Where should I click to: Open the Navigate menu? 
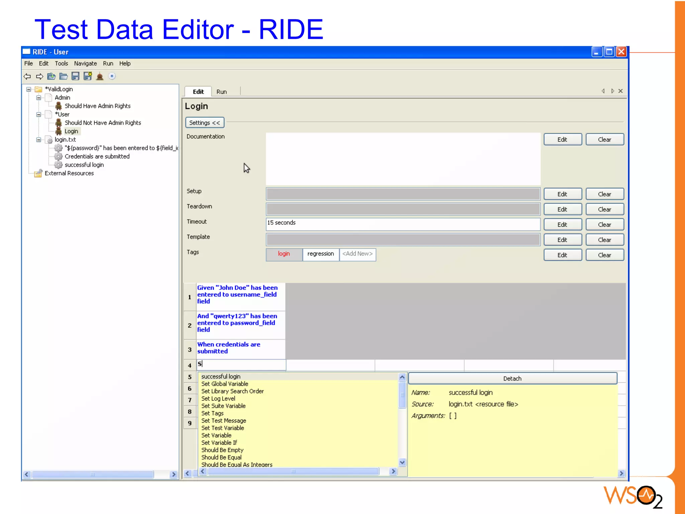86,64
